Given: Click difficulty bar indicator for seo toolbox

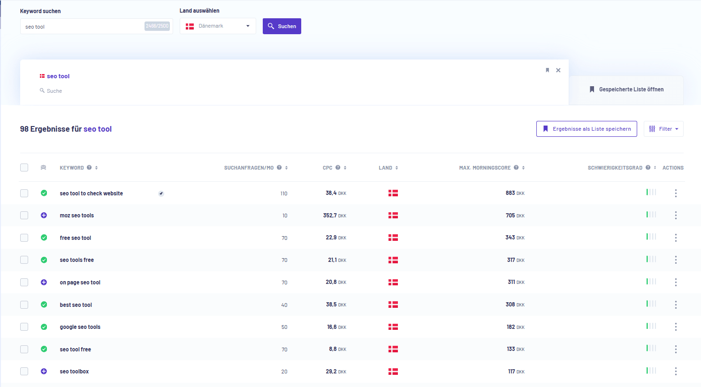Looking at the screenshot, I should tap(651, 371).
